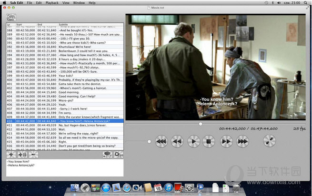
Task: Click into the subtitle text editing field
Action: click(65, 167)
